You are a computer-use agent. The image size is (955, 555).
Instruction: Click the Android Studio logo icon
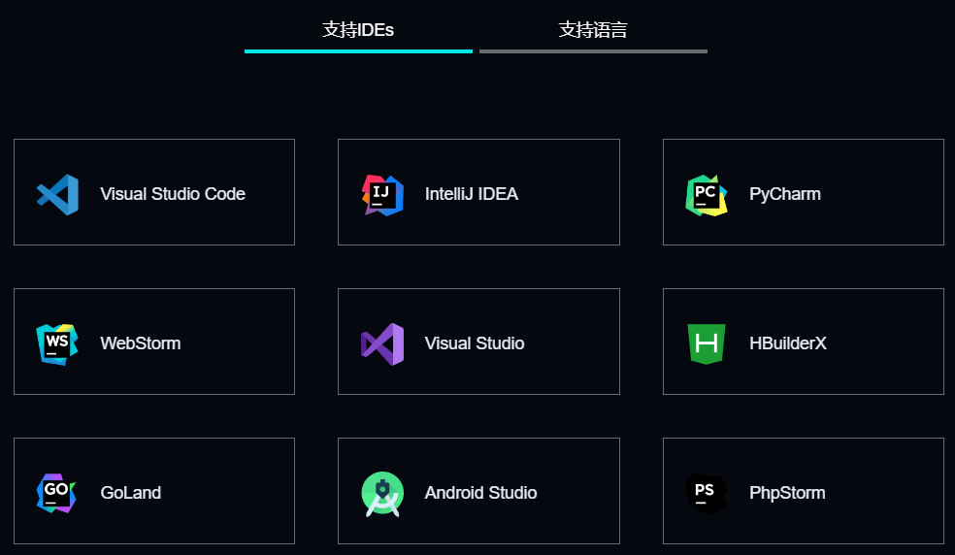click(x=382, y=494)
